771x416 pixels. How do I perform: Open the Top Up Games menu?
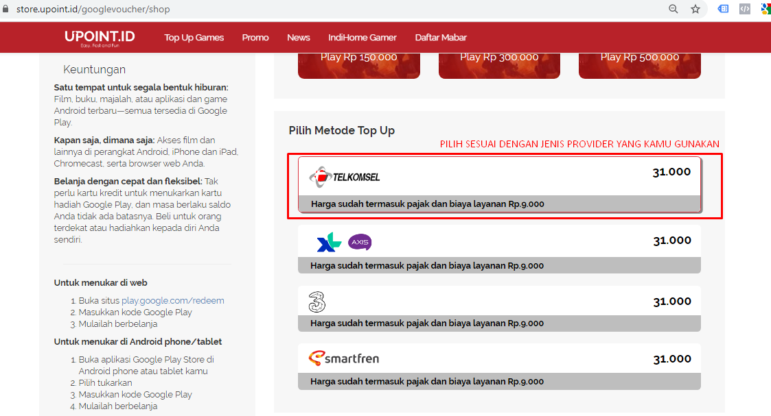click(x=194, y=37)
